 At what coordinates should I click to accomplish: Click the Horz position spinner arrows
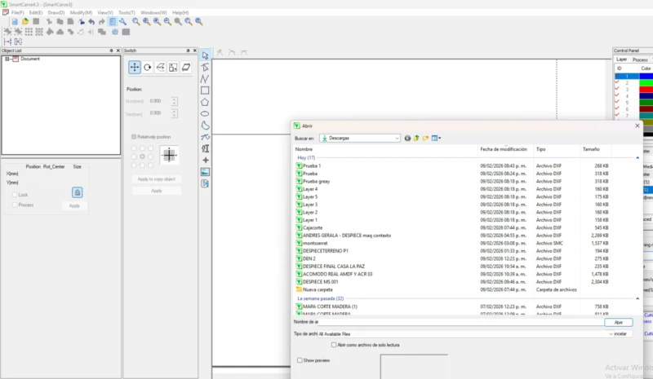pos(174,101)
